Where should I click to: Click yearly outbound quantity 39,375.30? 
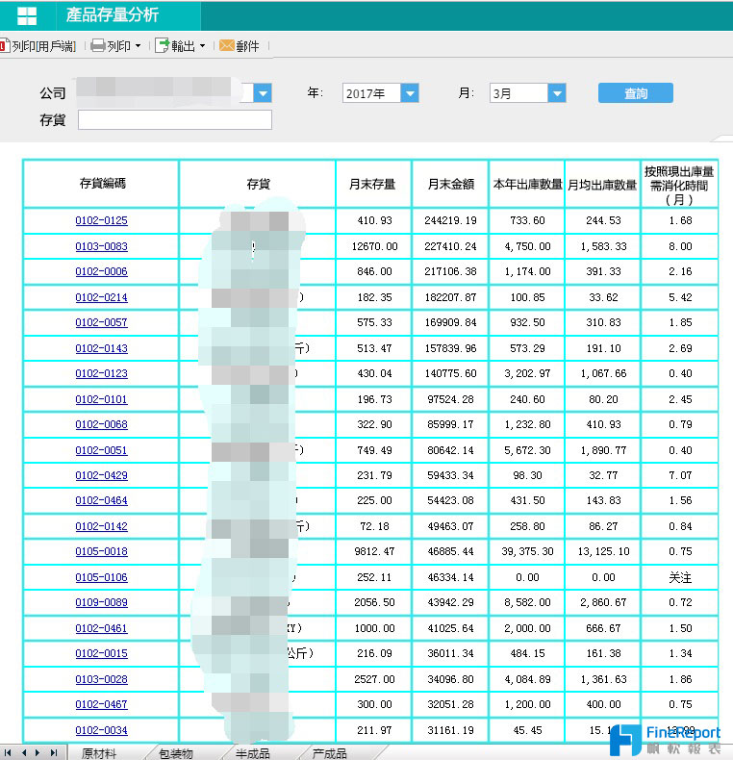(527, 551)
